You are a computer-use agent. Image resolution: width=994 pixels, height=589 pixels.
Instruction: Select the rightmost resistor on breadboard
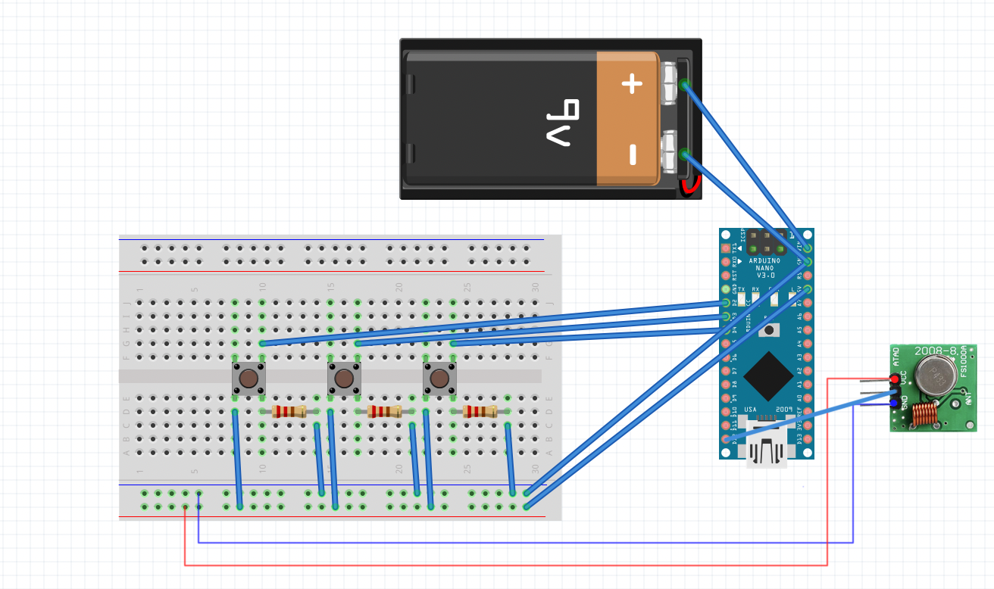coord(480,411)
